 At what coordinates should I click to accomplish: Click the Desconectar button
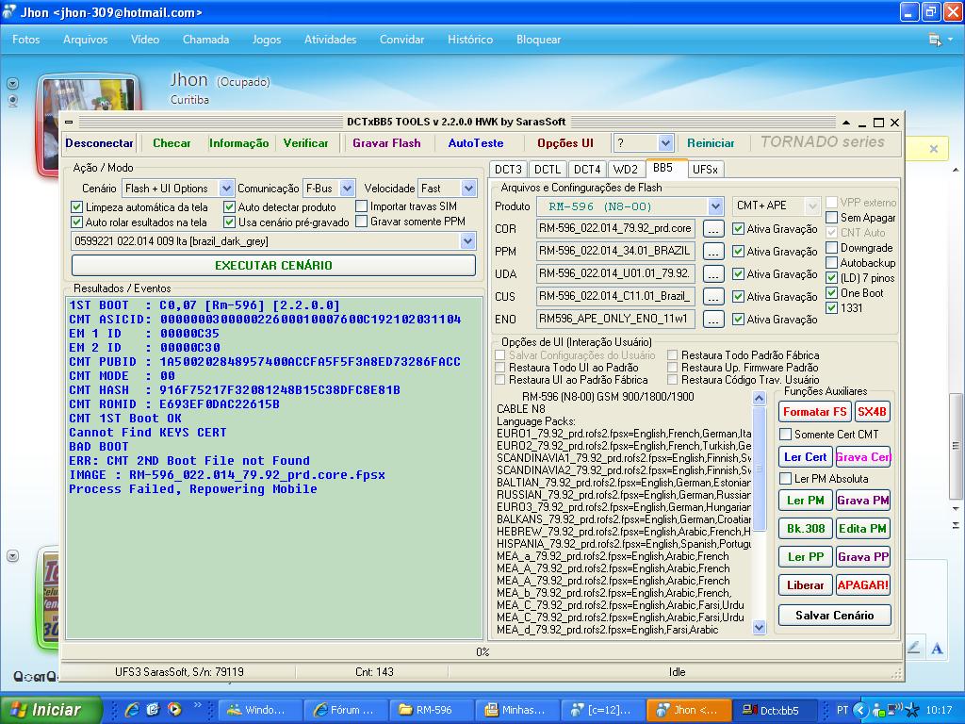99,143
